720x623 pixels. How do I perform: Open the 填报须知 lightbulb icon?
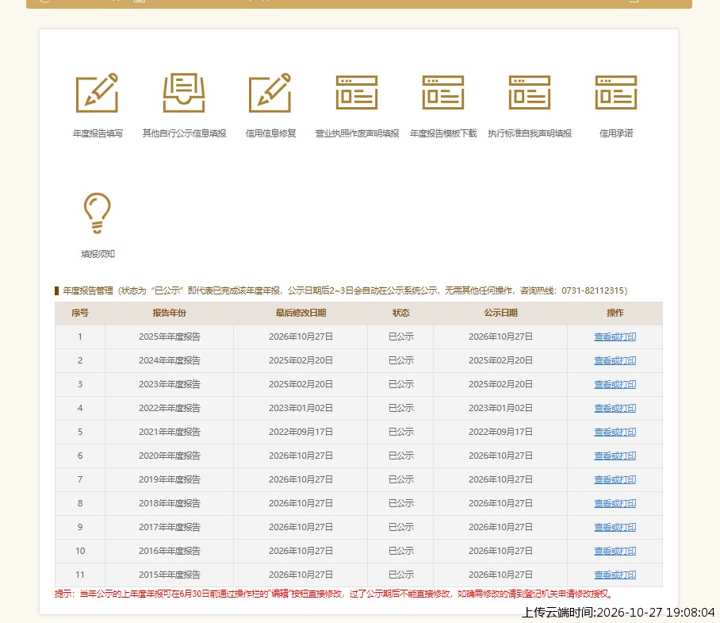click(98, 213)
